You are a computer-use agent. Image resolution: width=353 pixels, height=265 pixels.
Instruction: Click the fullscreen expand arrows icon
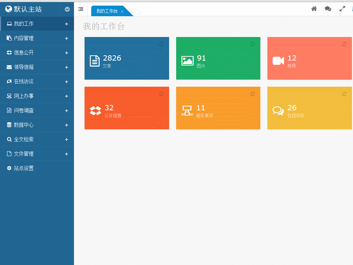(x=342, y=9)
